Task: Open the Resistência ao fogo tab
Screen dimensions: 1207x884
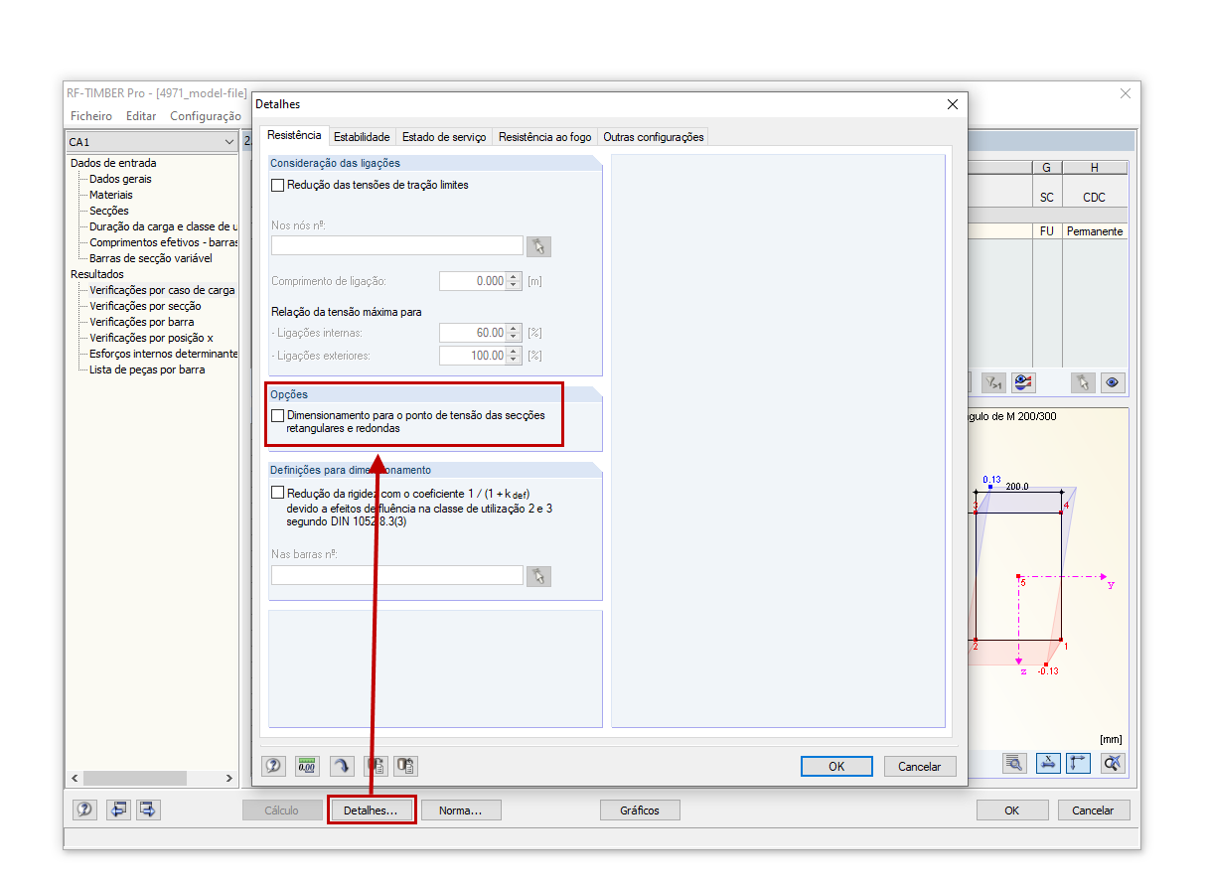Action: [544, 137]
